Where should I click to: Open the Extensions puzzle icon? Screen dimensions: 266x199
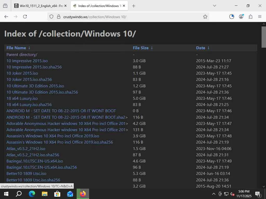click(x=250, y=17)
